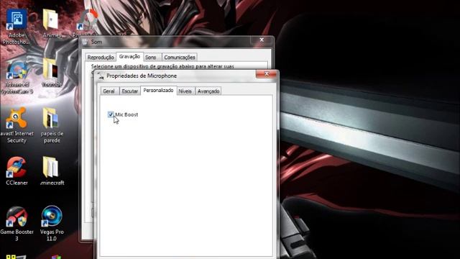This screenshot has width=460, height=259.
Task: Click the Propriedades de Microphone title text
Action: 142,76
